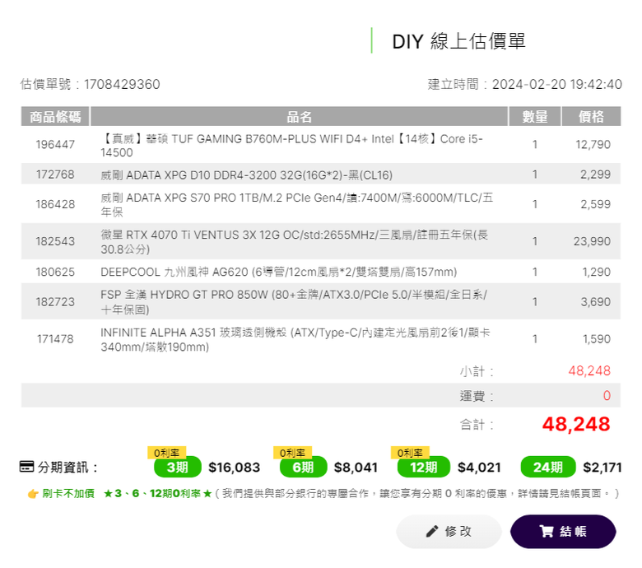The image size is (642, 568).
Task: Click the price 3,690
Action: pos(595,302)
